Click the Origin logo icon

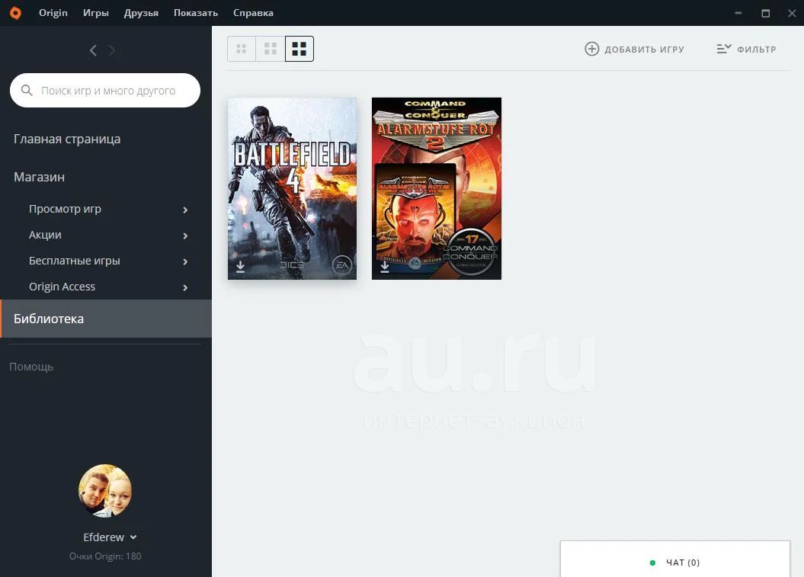[15, 13]
